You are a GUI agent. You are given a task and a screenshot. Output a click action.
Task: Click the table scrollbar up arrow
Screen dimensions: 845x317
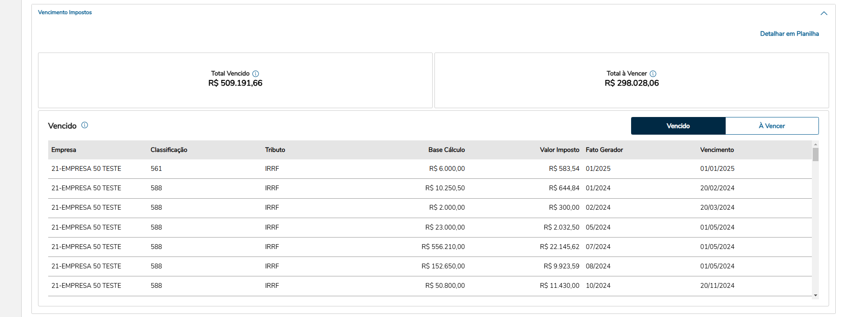[x=815, y=144]
